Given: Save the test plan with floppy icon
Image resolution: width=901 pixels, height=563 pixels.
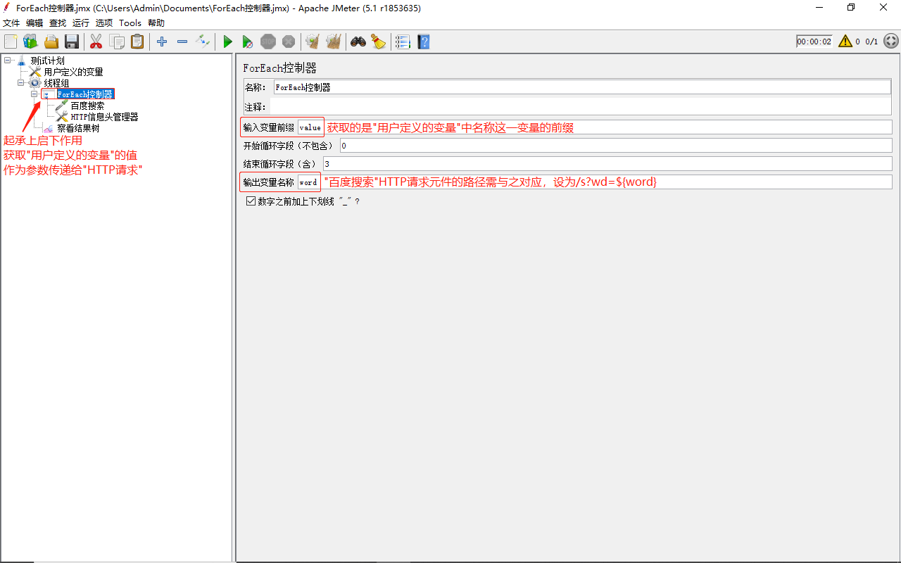Looking at the screenshot, I should coord(72,42).
